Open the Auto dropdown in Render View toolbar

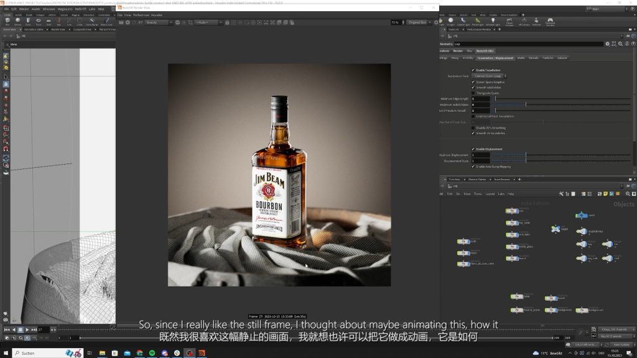(x=209, y=22)
